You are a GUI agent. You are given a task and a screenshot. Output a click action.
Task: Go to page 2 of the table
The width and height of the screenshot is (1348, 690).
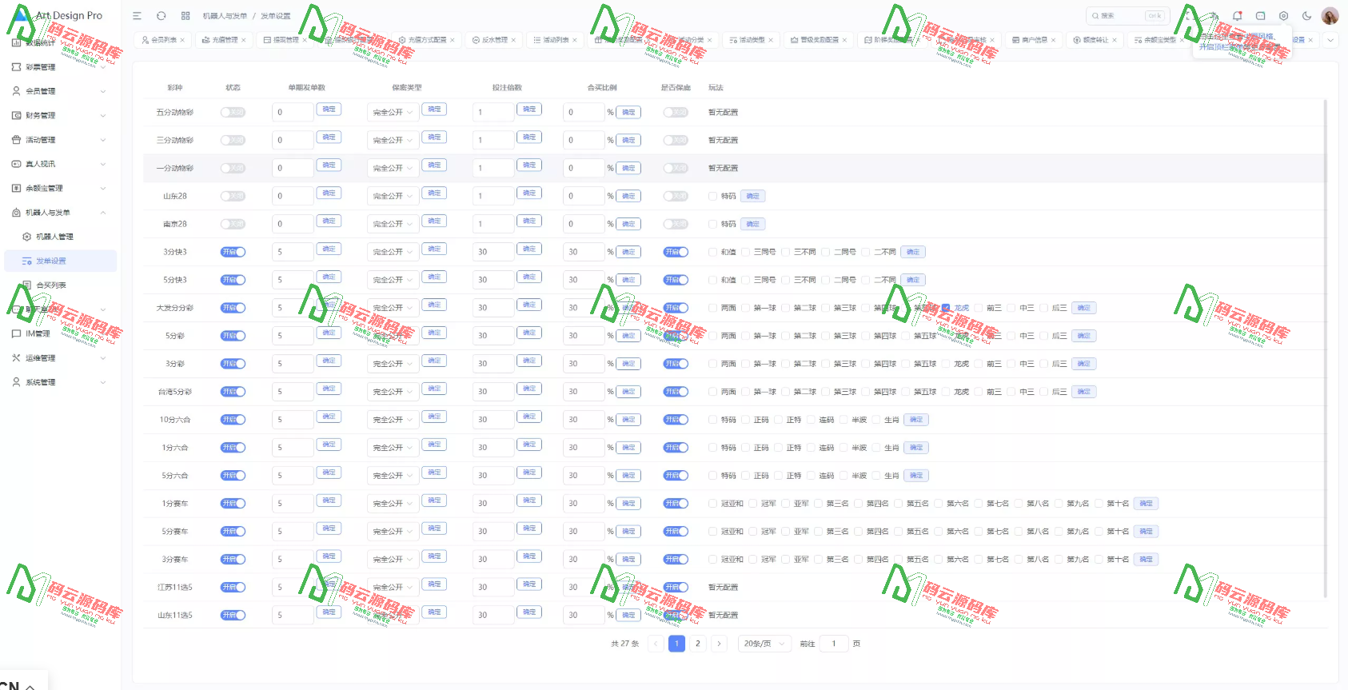(x=698, y=644)
